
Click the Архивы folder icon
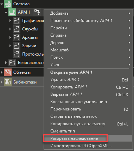[17, 37]
